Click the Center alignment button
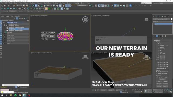Viewport: 173px width, 97px height. tap(165, 81)
